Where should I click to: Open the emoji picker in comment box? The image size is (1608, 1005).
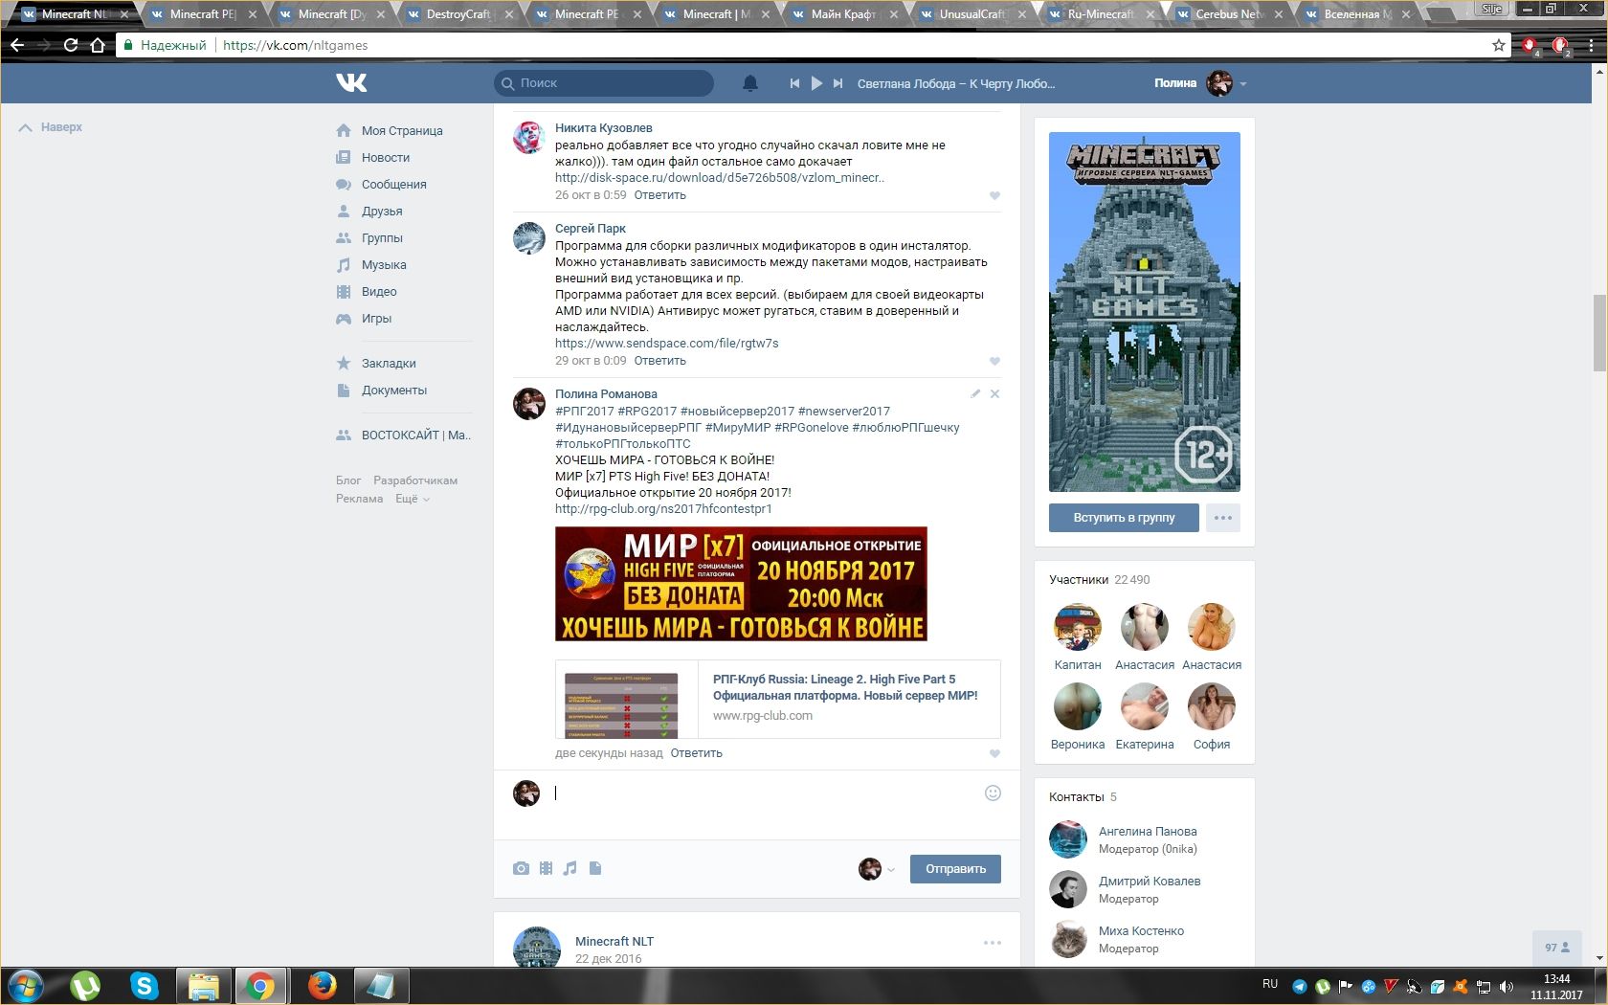[x=993, y=793]
